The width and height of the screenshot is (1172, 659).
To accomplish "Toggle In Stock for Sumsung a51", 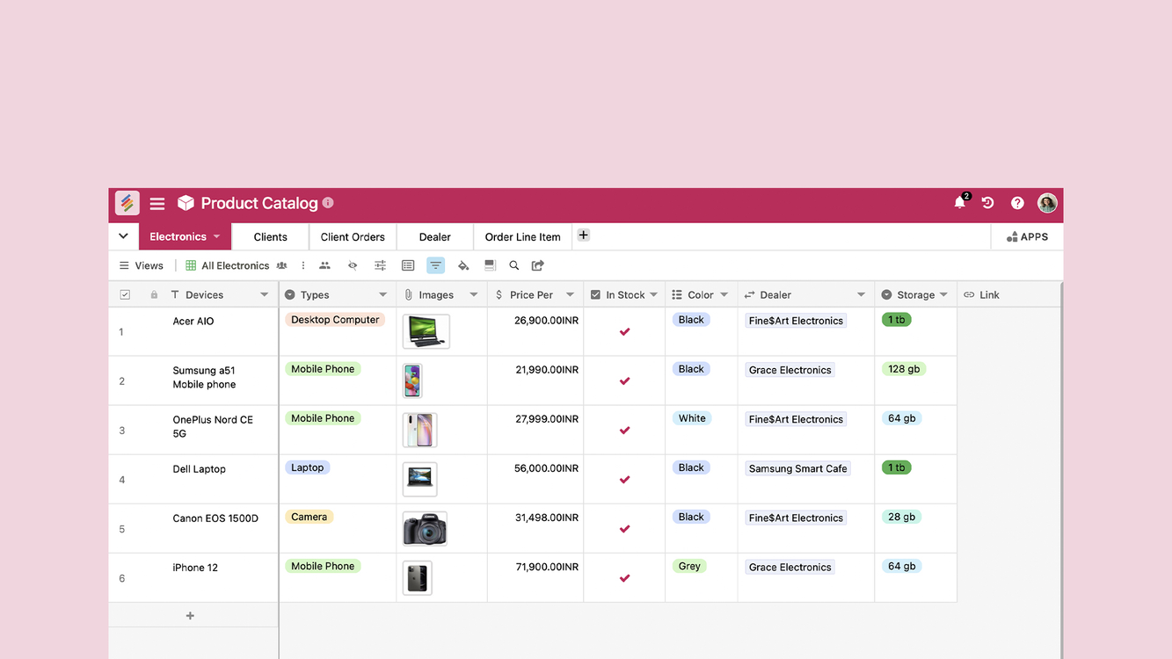I will point(624,380).
